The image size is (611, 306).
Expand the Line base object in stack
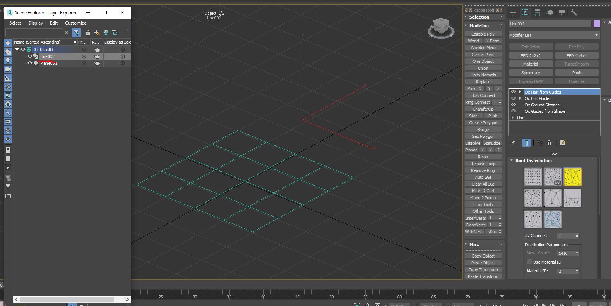[x=513, y=118]
